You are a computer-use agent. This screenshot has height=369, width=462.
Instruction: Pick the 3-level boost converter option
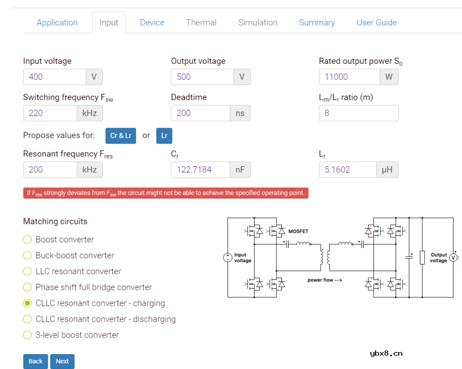tap(28, 335)
